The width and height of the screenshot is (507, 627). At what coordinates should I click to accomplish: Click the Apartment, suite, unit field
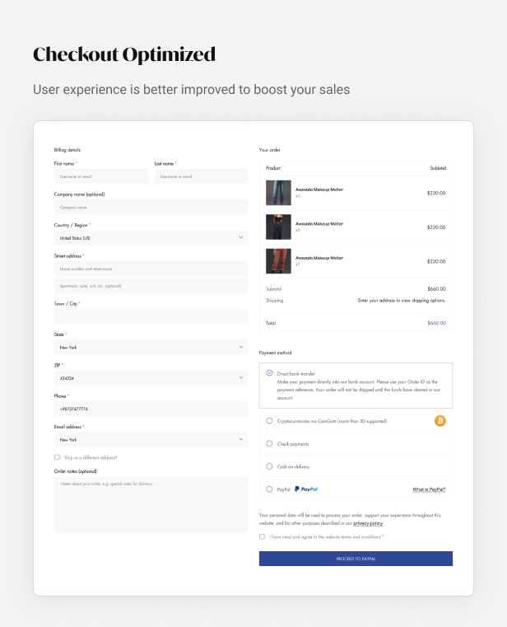(151, 286)
